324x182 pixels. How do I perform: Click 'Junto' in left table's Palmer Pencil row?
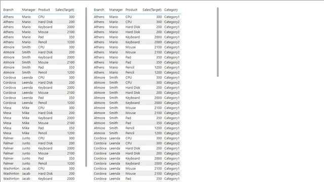26,163
